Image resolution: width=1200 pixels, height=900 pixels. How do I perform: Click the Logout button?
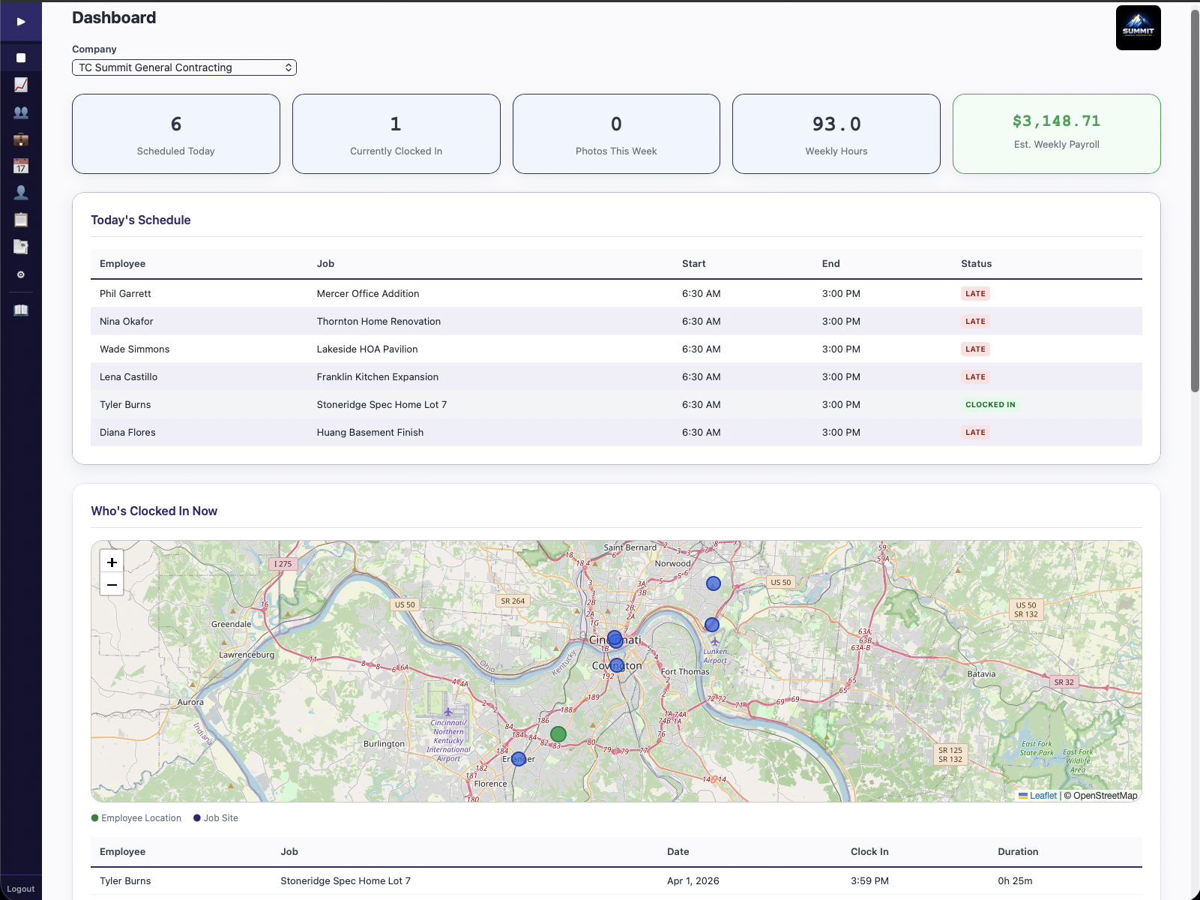(x=20, y=888)
